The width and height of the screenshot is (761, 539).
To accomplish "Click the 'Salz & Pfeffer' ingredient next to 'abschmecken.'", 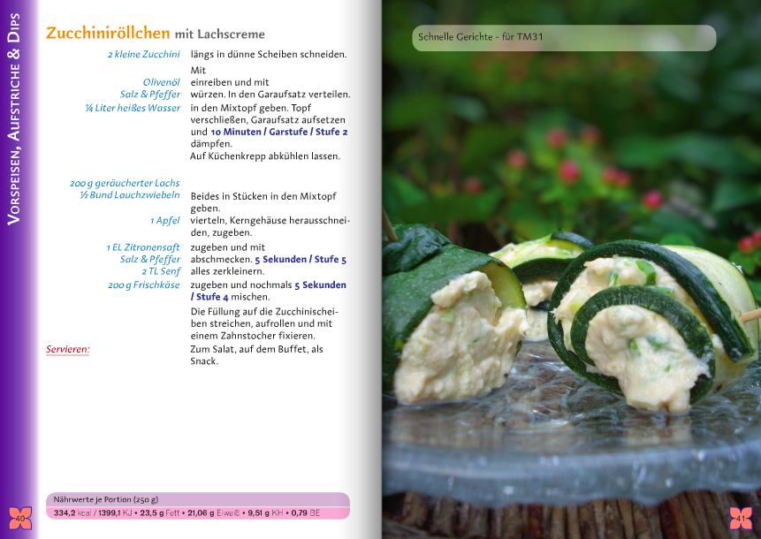I will click(x=150, y=260).
